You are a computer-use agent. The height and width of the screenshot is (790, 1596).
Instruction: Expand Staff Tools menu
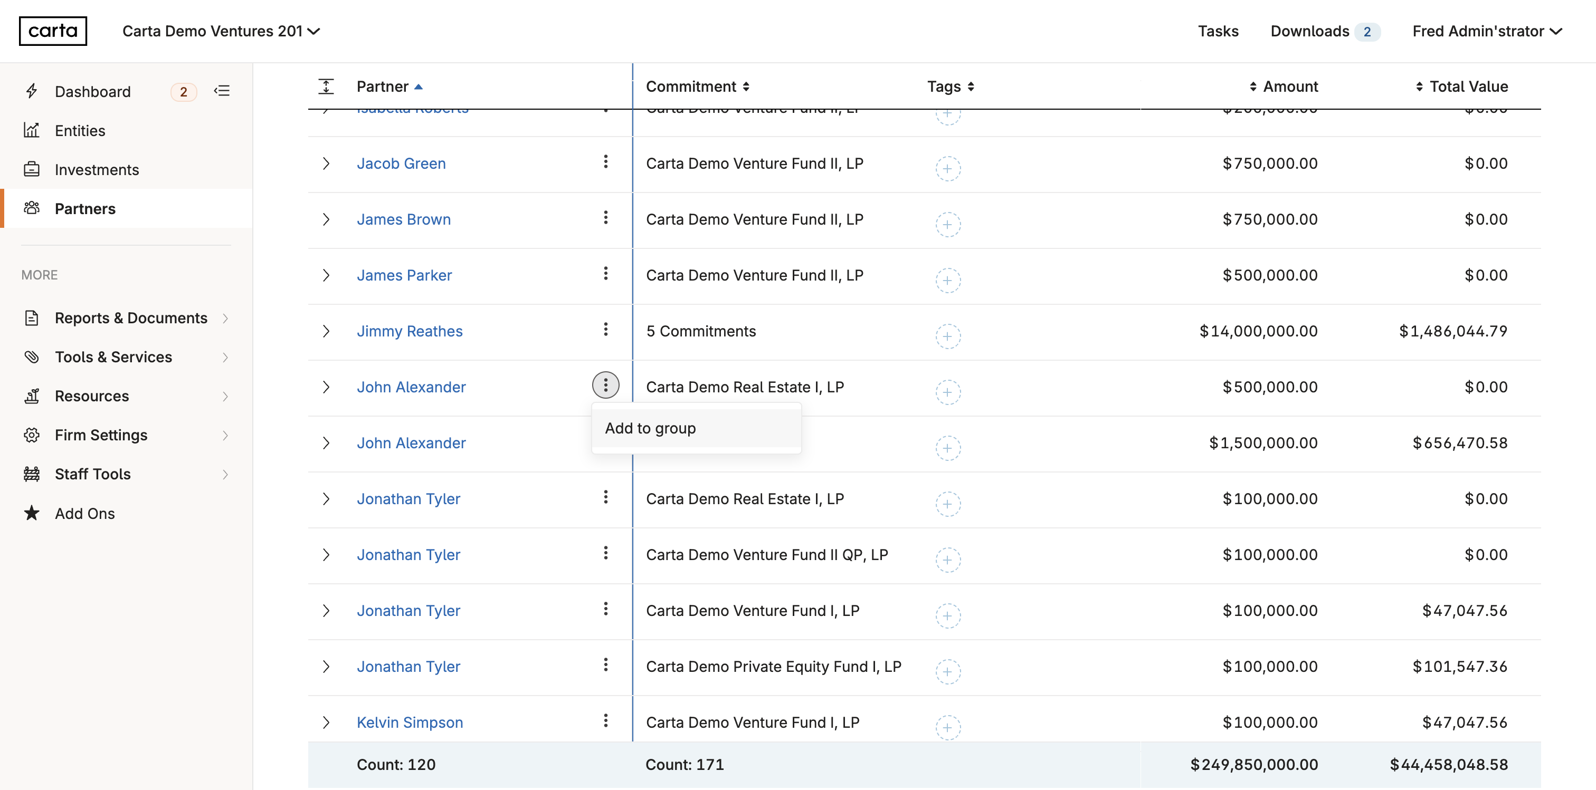pyautogui.click(x=126, y=474)
